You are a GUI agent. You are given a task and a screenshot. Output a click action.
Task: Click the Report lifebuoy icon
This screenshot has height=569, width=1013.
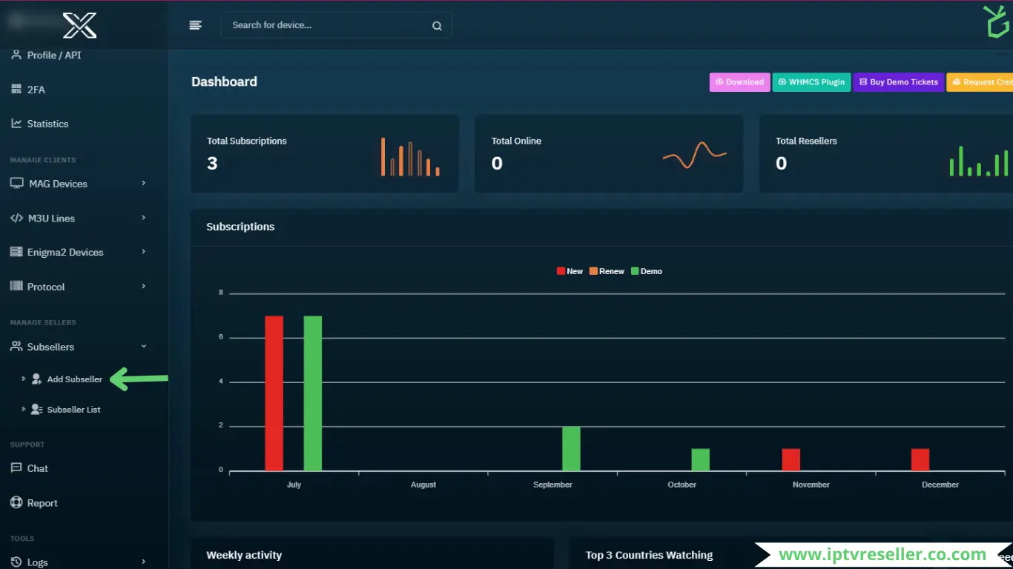pos(16,503)
